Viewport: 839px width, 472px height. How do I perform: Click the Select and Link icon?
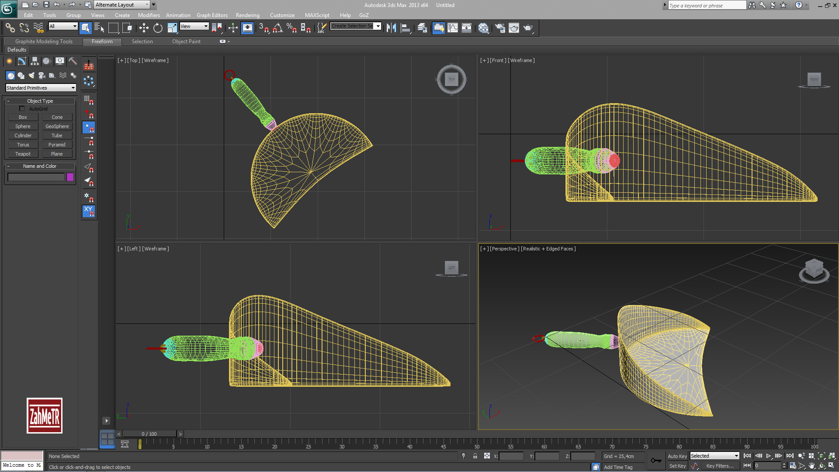[x=10, y=28]
